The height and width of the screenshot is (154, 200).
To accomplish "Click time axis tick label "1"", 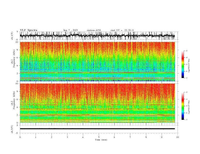I will pos(36,137).
